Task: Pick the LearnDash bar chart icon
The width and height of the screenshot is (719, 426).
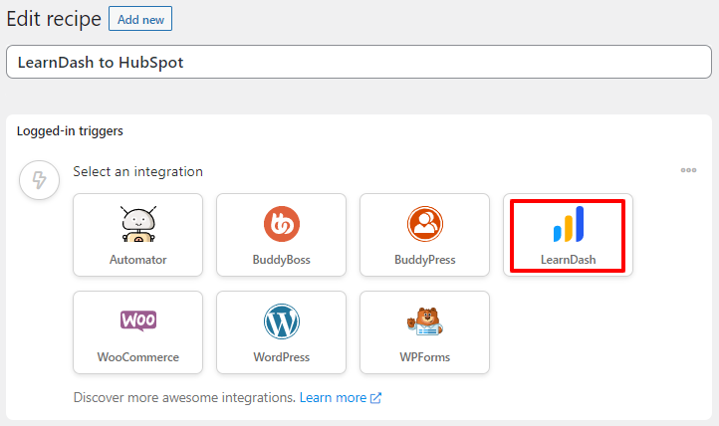Action: tap(569, 224)
